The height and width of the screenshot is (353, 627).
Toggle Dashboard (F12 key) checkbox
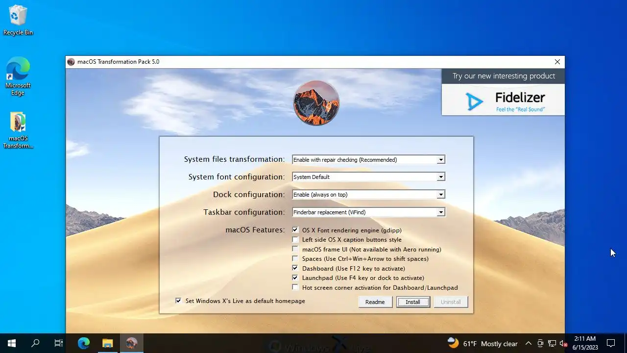coord(295,268)
